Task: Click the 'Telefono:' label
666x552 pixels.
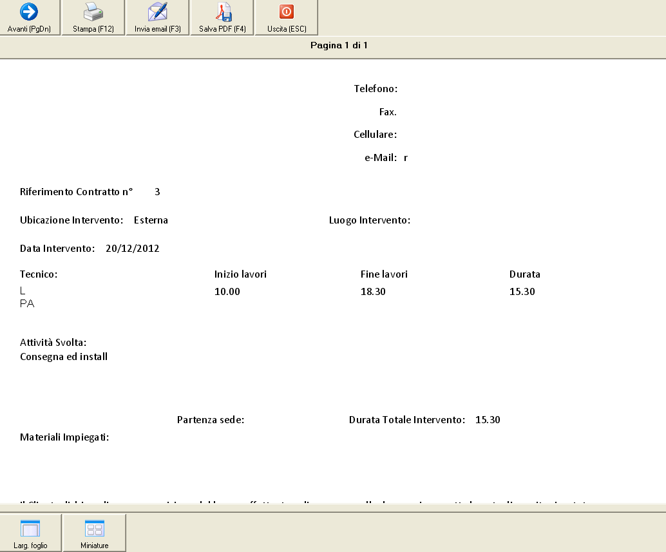Action: 376,89
